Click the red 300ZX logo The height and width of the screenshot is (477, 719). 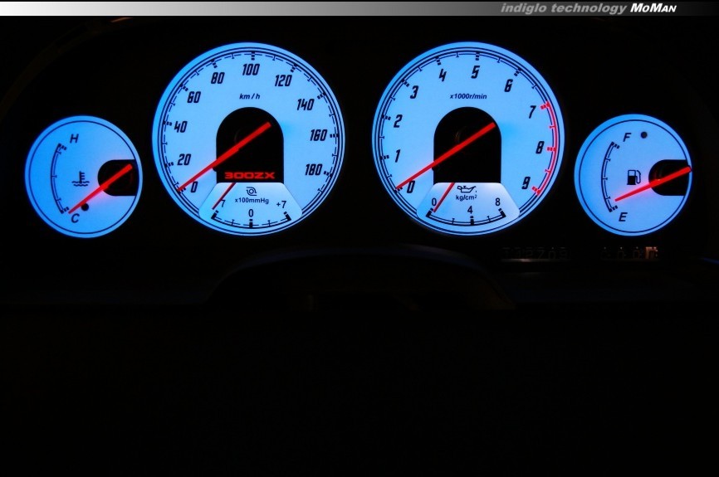[x=249, y=176]
